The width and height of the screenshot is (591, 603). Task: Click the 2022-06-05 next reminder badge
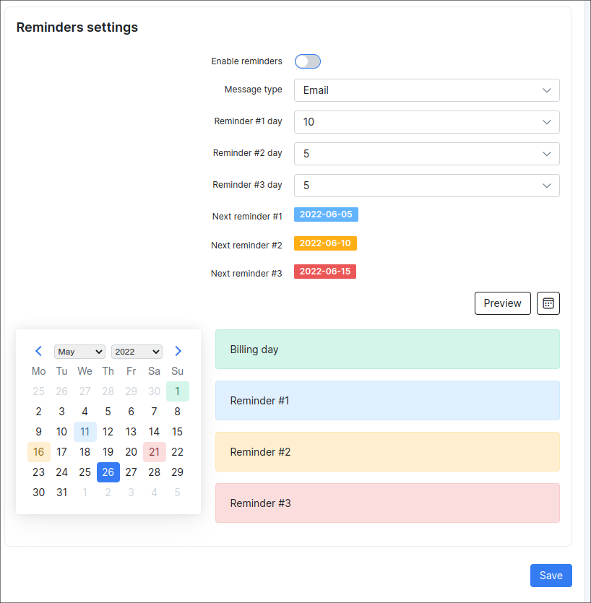pyautogui.click(x=325, y=214)
